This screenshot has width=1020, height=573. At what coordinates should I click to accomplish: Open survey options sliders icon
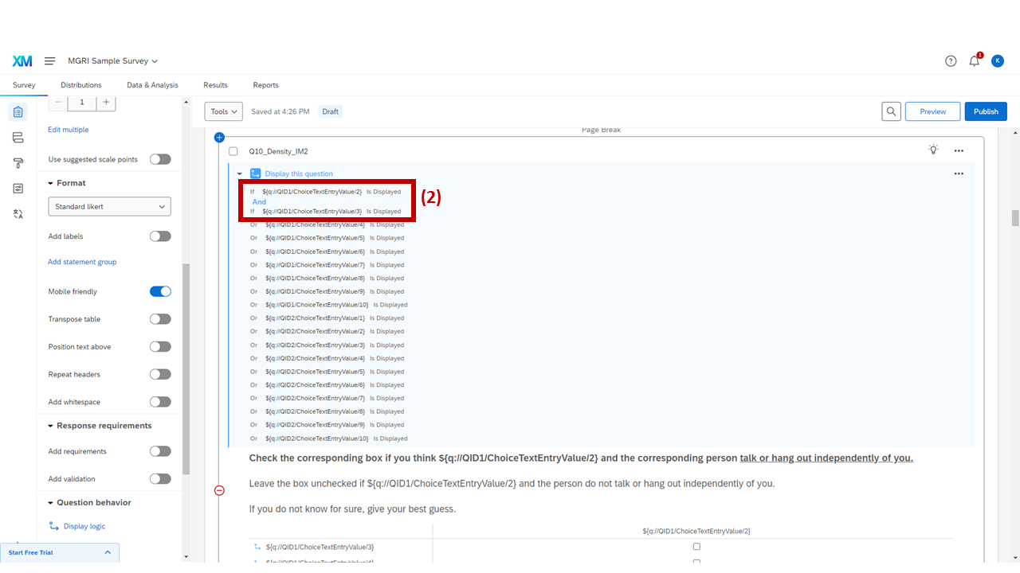coord(18,188)
